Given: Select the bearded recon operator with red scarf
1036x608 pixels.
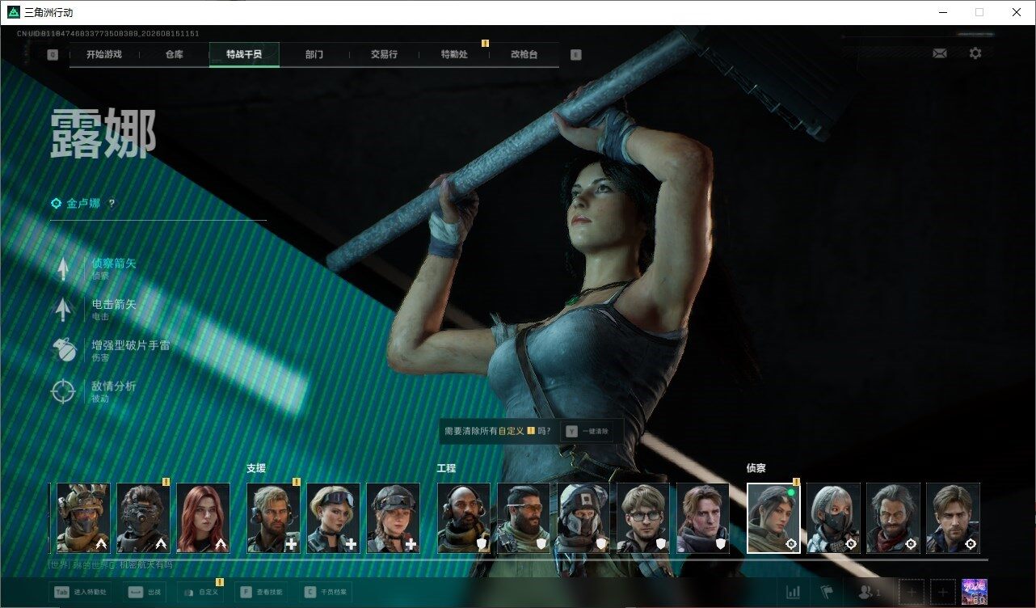Looking at the screenshot, I should 893,518.
